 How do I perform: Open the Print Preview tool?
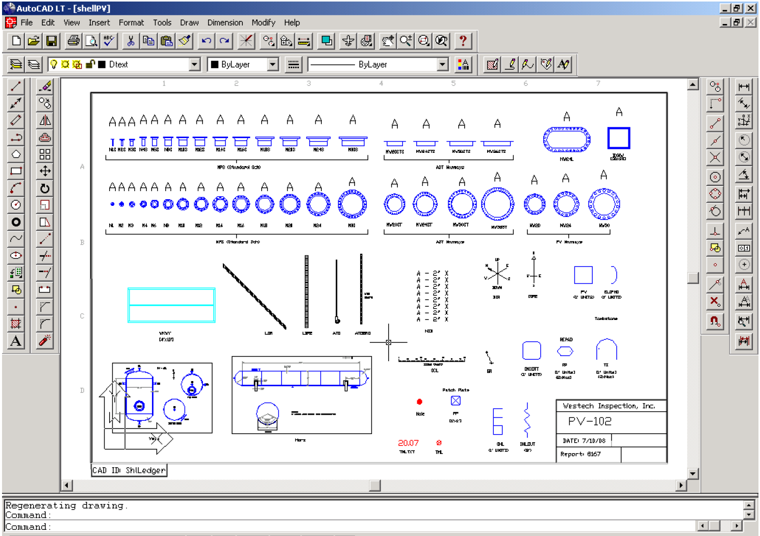(90, 41)
